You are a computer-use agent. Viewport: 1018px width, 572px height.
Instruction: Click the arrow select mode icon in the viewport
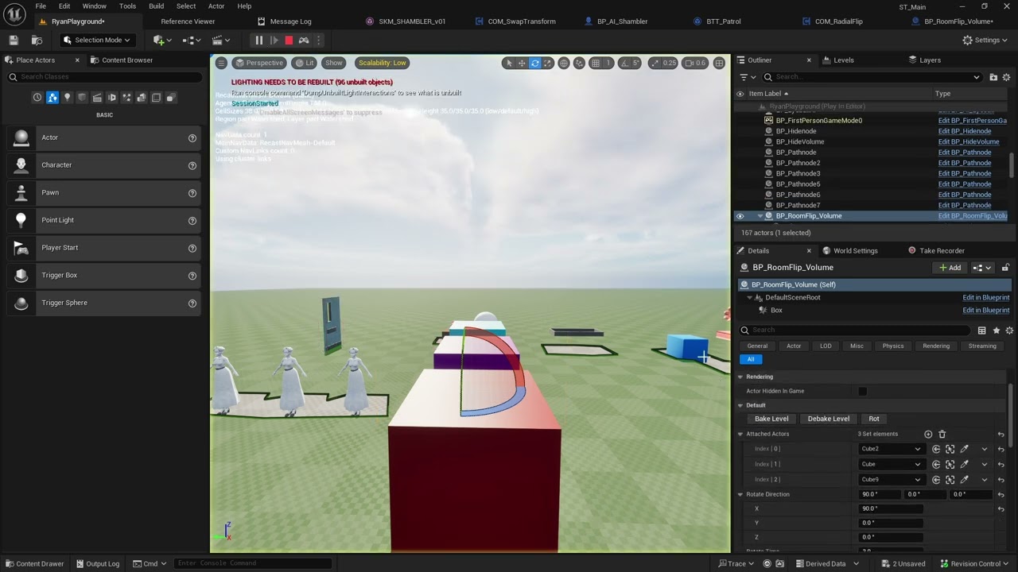509,63
